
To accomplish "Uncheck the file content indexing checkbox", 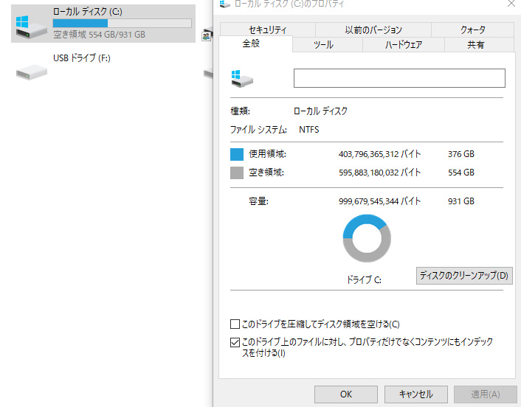I will point(235,342).
